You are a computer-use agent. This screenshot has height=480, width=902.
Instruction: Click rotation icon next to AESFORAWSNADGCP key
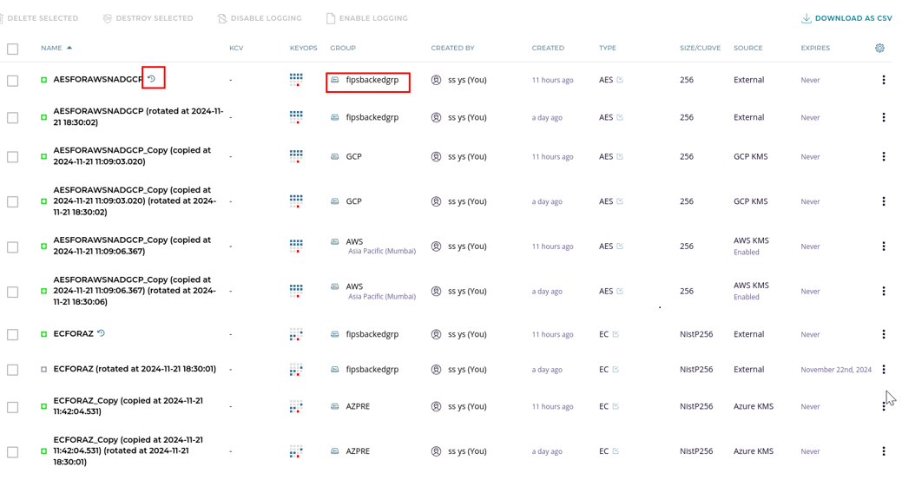[152, 79]
